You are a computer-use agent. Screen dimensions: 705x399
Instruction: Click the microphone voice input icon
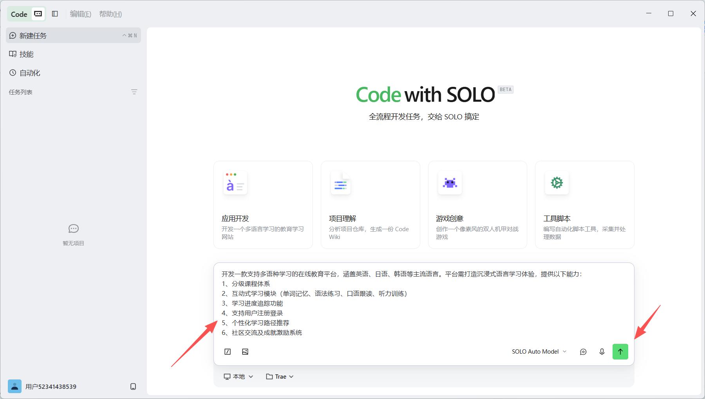(602, 352)
